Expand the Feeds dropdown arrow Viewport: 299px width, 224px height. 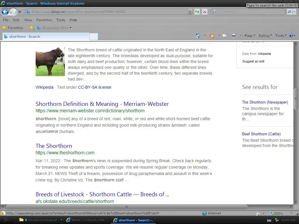219,35
